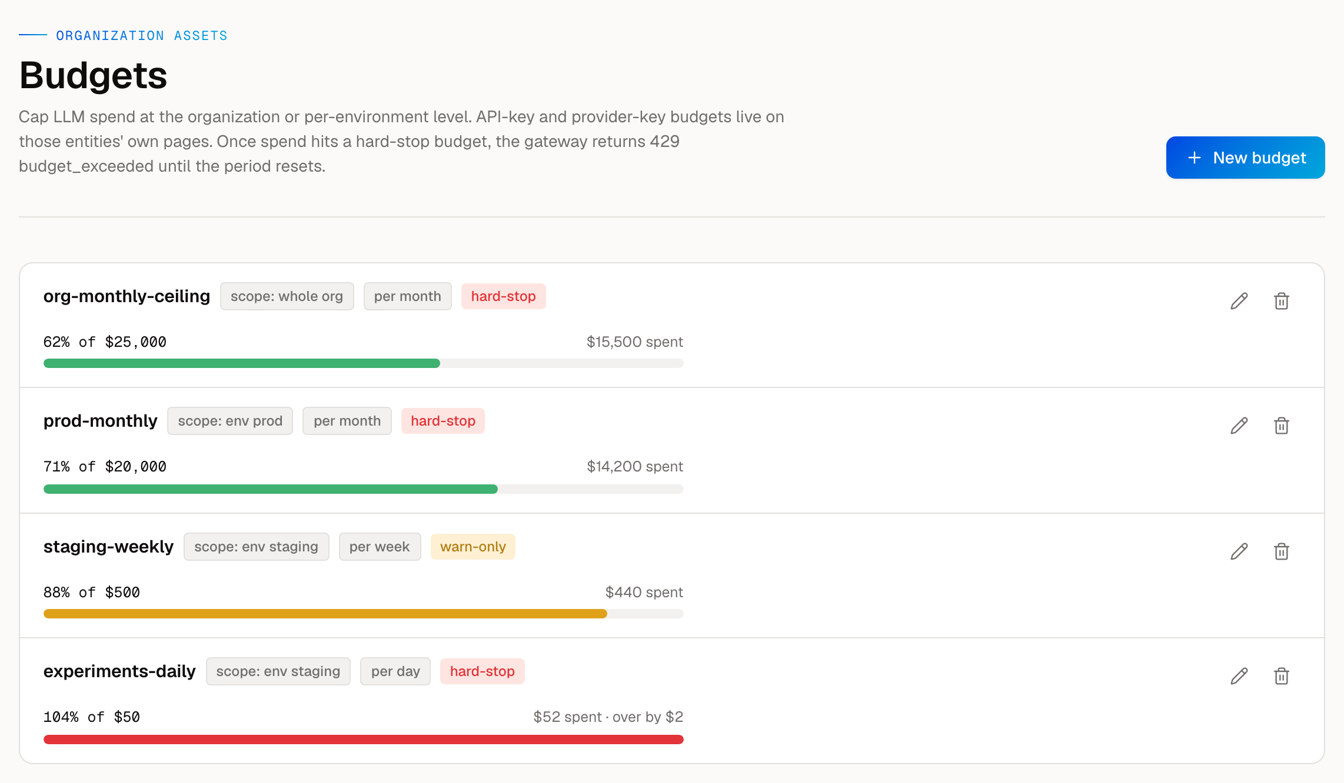Viewport: 1344px width, 783px height.
Task: Click '$440 spent' value
Action: tap(644, 593)
